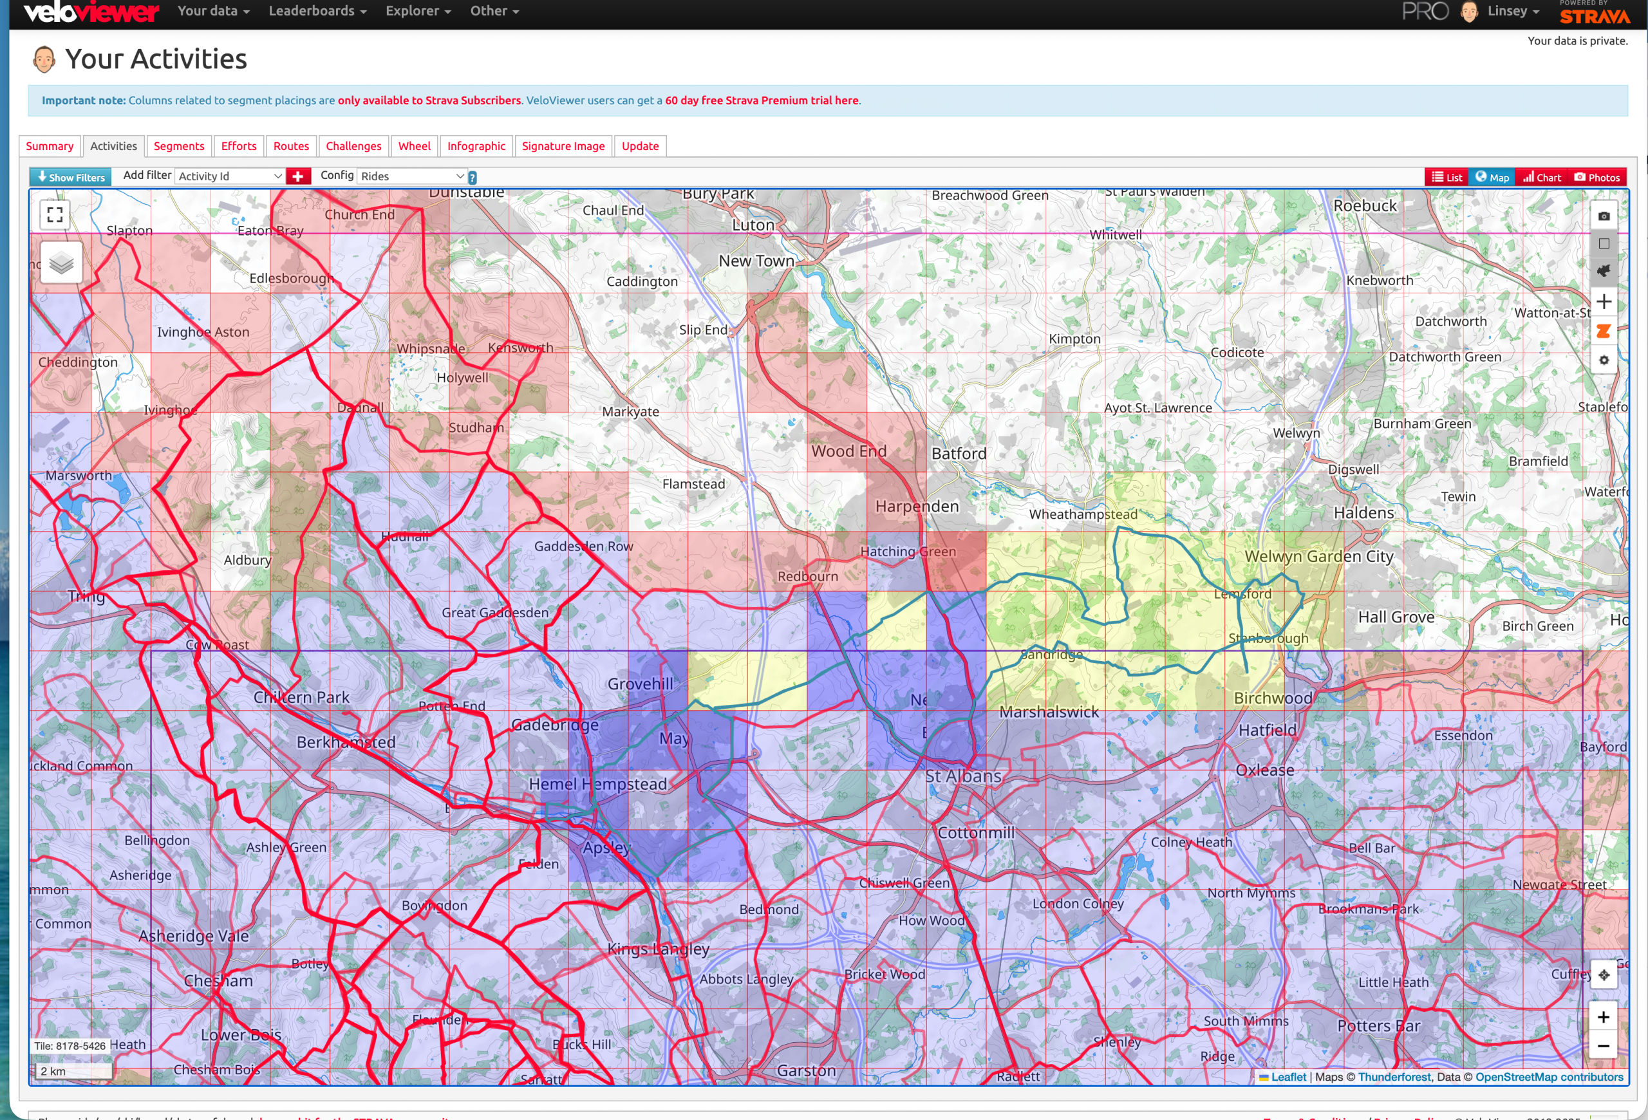Enter fullscreen map view
The image size is (1648, 1120).
pos(55,214)
